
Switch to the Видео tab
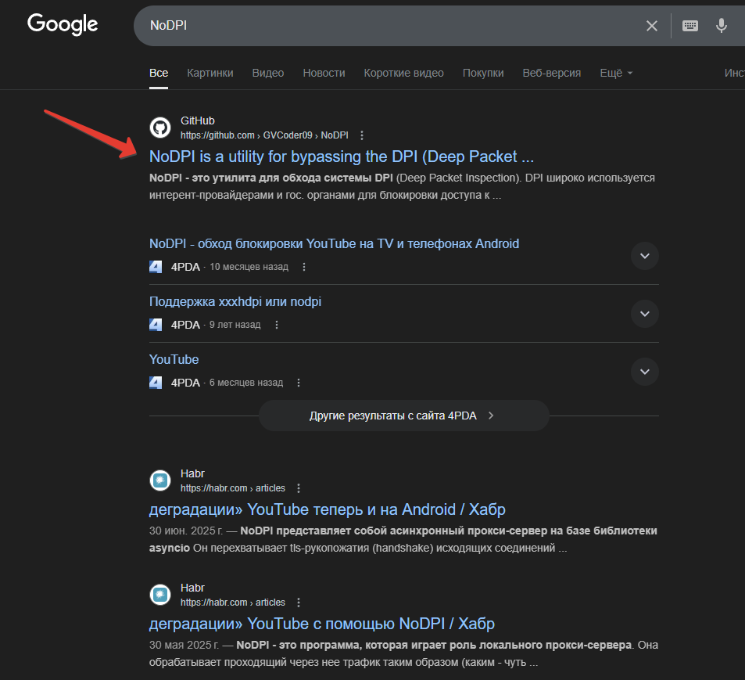point(268,73)
